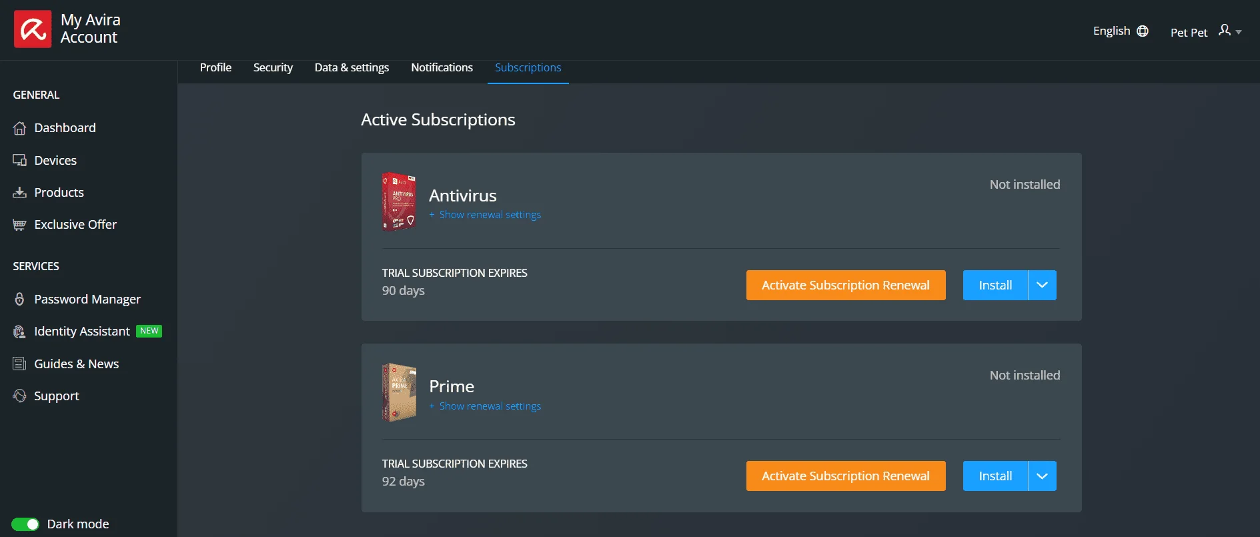1260x537 pixels.
Task: Click Antivirus 'Not installed' status text
Action: (1025, 184)
